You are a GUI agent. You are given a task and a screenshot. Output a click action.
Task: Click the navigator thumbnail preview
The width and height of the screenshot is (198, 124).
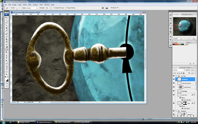click(184, 26)
